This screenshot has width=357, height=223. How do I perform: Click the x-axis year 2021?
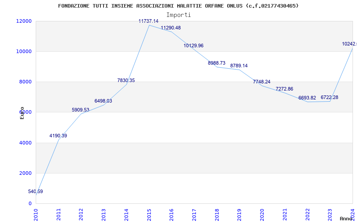[285, 215]
